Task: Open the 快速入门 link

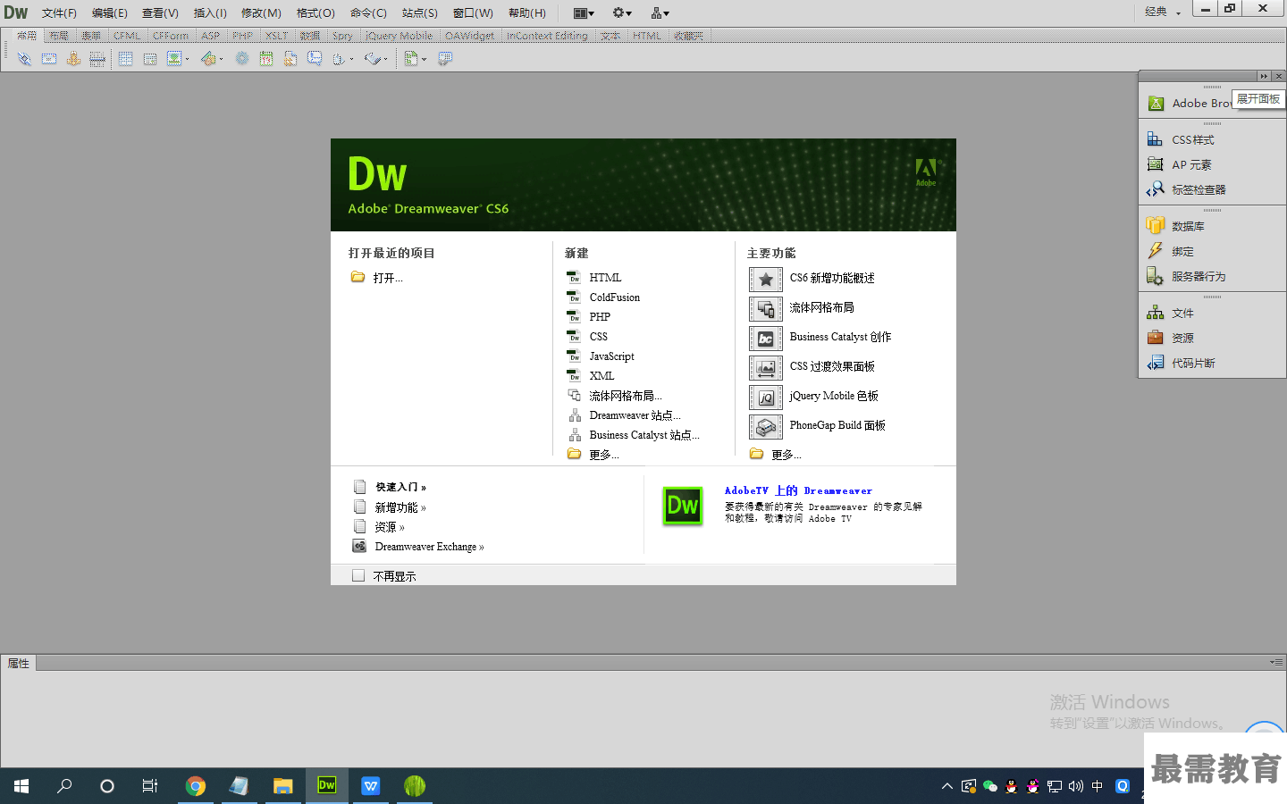Action: click(400, 487)
